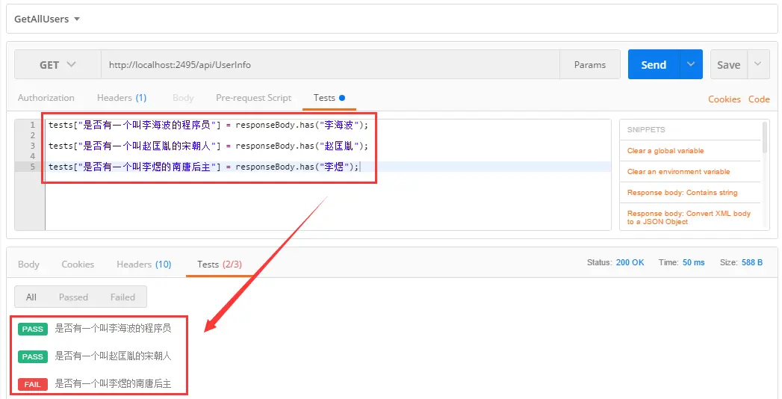Click the Status 200 OK value
782x399 pixels.
pyautogui.click(x=630, y=262)
